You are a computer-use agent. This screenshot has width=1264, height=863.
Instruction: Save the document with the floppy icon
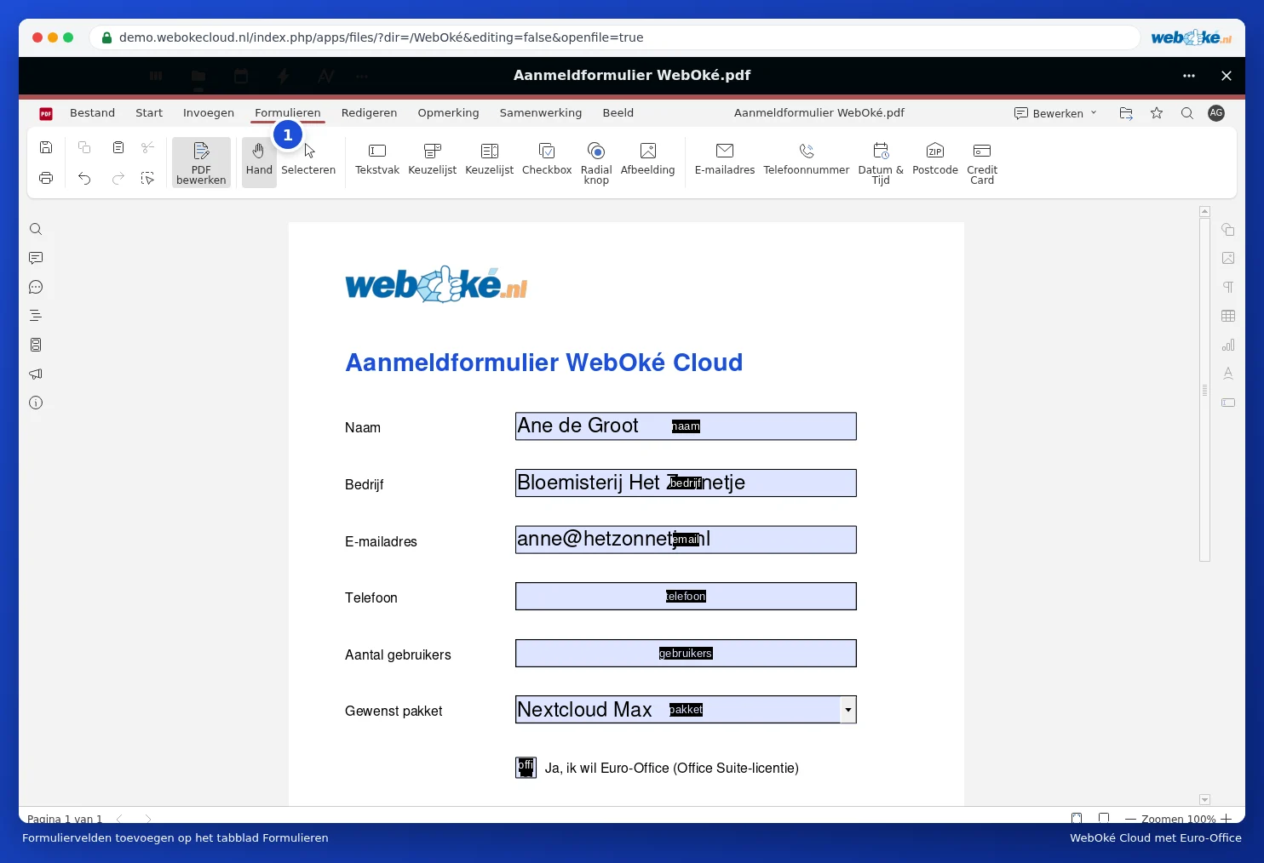point(46,147)
